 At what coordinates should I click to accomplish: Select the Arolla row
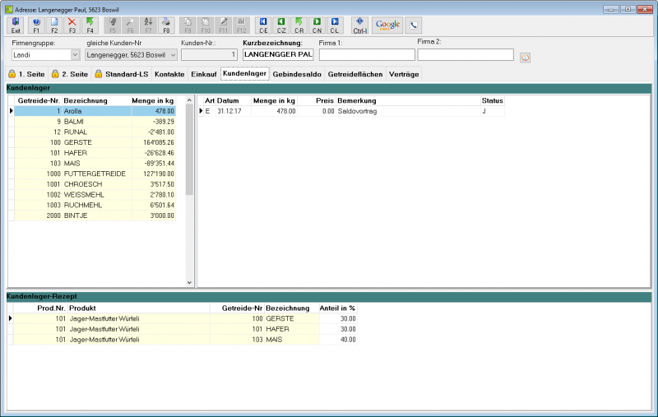pyautogui.click(x=95, y=111)
